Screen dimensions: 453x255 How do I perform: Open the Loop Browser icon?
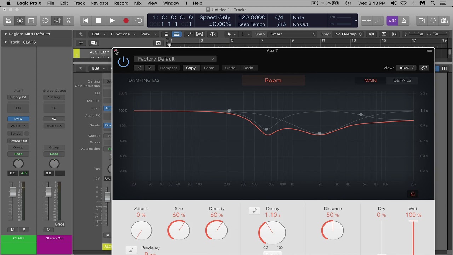coord(433,21)
